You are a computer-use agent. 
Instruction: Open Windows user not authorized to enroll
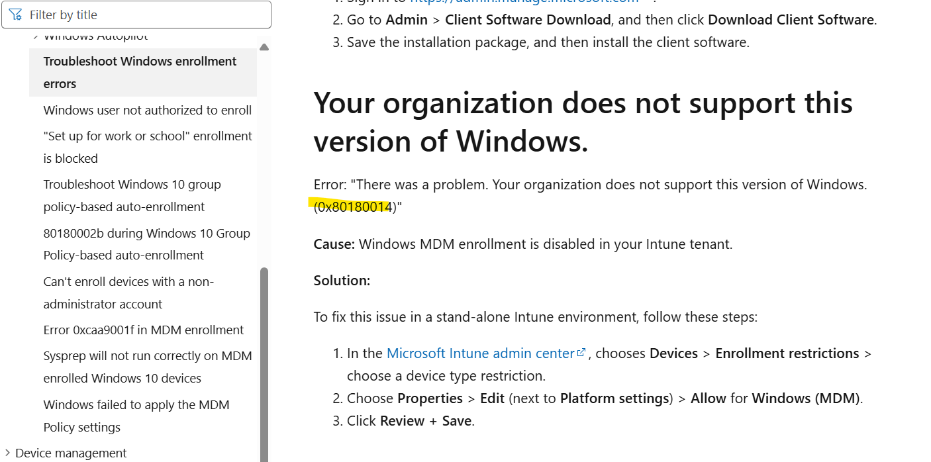(147, 110)
